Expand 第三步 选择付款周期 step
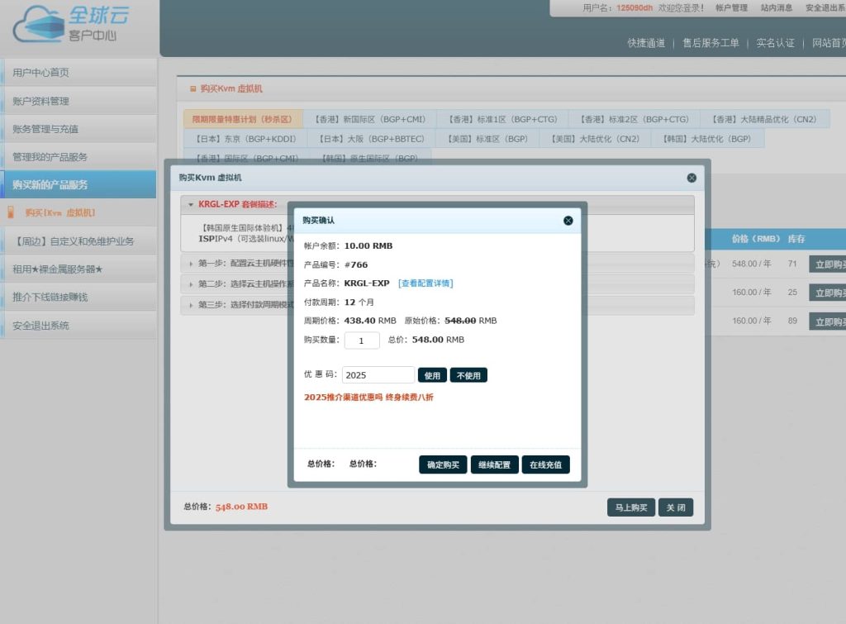The width and height of the screenshot is (846, 624). click(240, 304)
